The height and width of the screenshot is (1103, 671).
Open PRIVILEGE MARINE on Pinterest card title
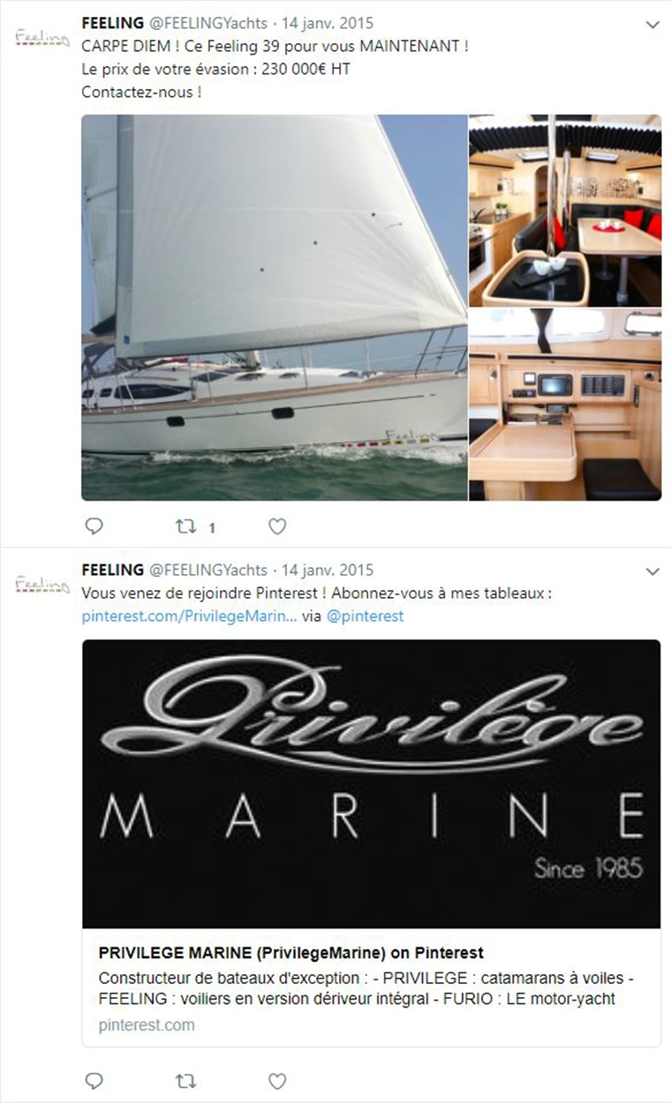click(x=291, y=953)
